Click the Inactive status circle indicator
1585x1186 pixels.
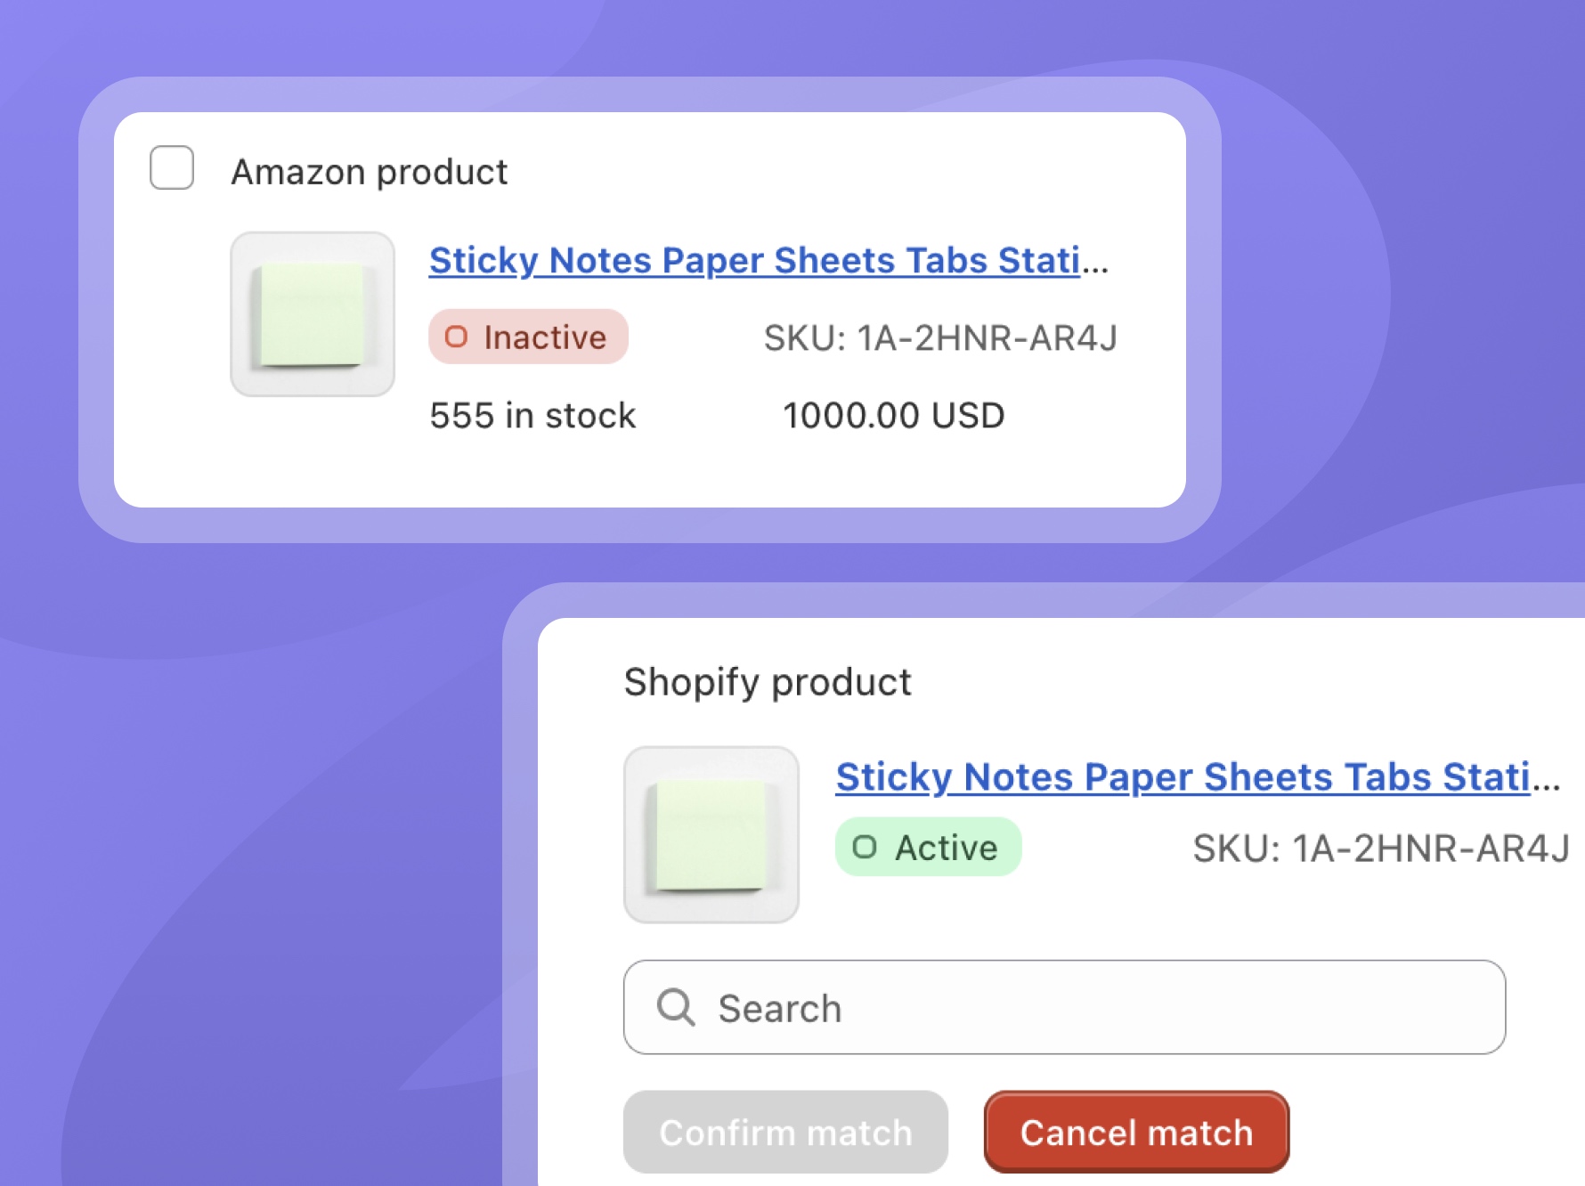457,337
